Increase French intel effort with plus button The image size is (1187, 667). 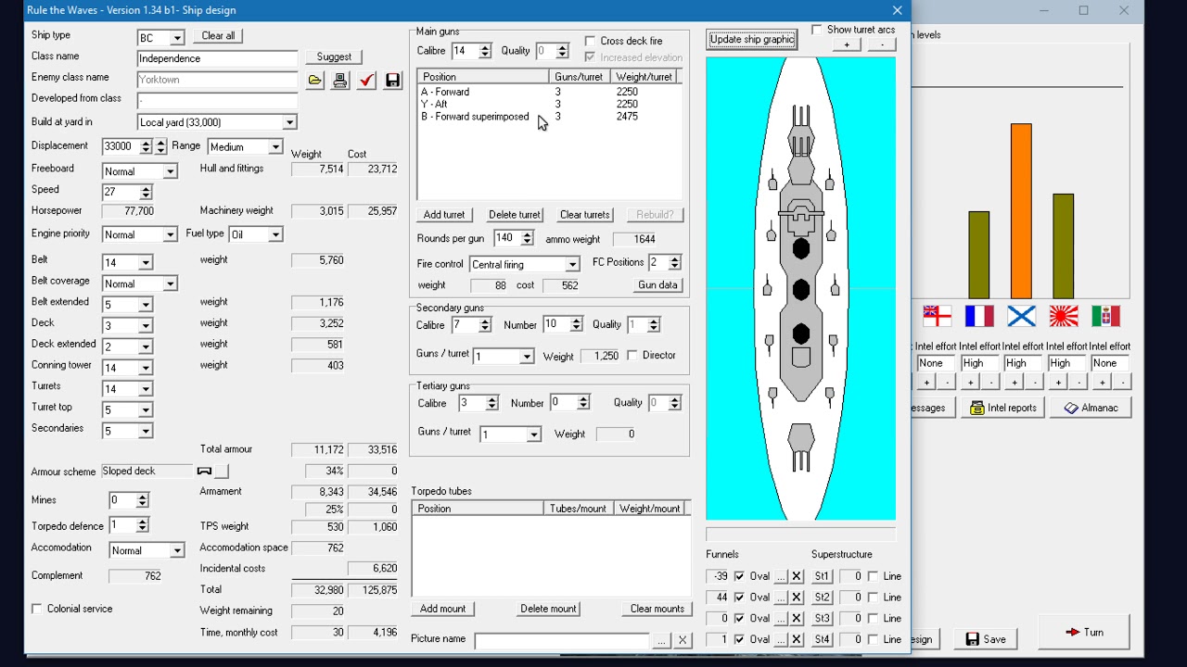tap(970, 383)
